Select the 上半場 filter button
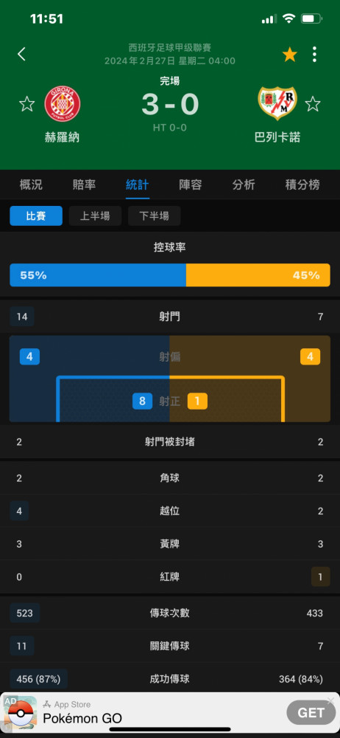Viewport: 340px width, 738px height. (x=96, y=216)
